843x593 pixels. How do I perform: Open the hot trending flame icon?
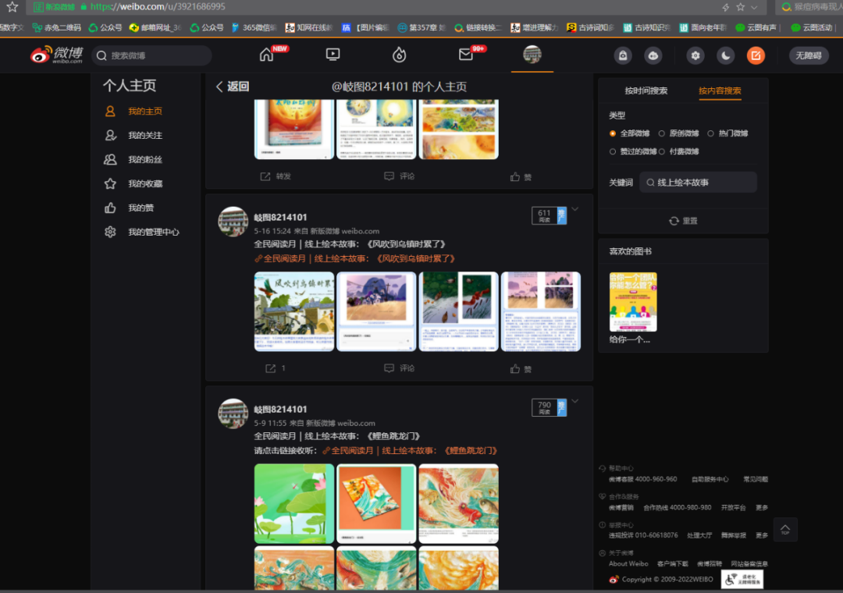click(399, 55)
